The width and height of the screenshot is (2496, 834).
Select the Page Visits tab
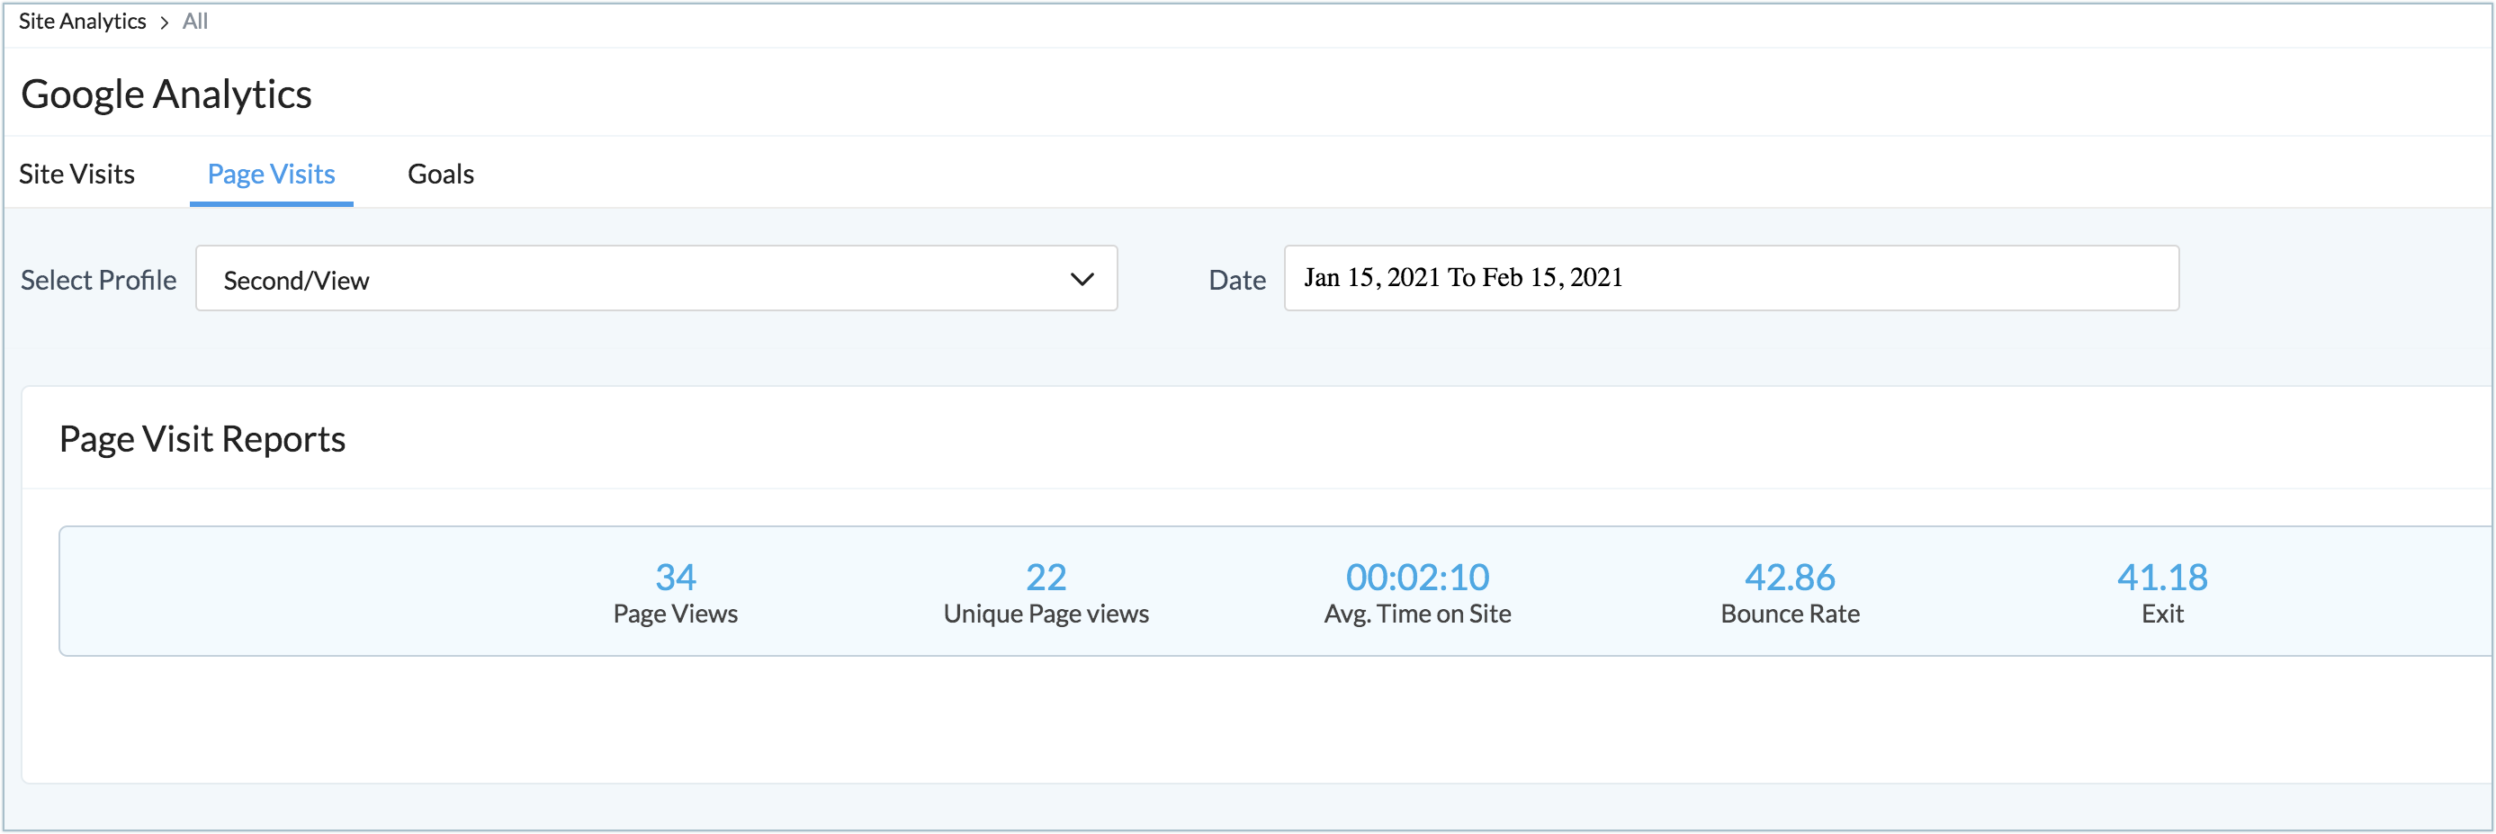point(272,175)
